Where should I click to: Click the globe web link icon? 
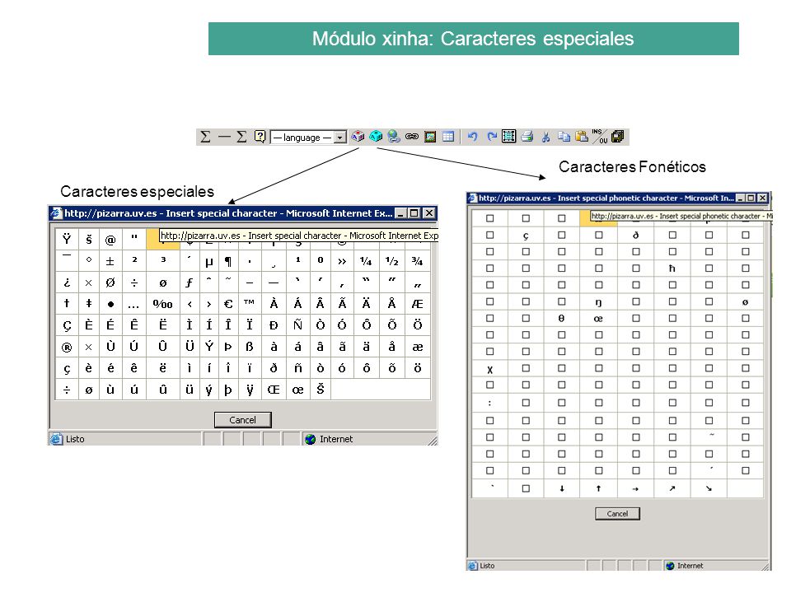pos(394,136)
